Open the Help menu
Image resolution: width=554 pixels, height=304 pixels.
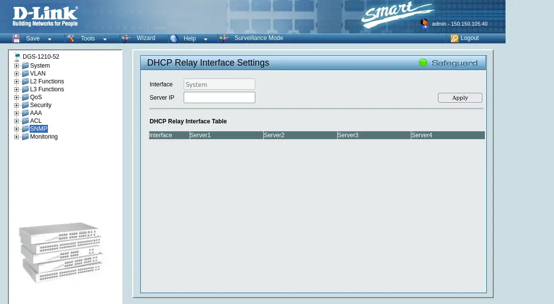[x=190, y=38]
